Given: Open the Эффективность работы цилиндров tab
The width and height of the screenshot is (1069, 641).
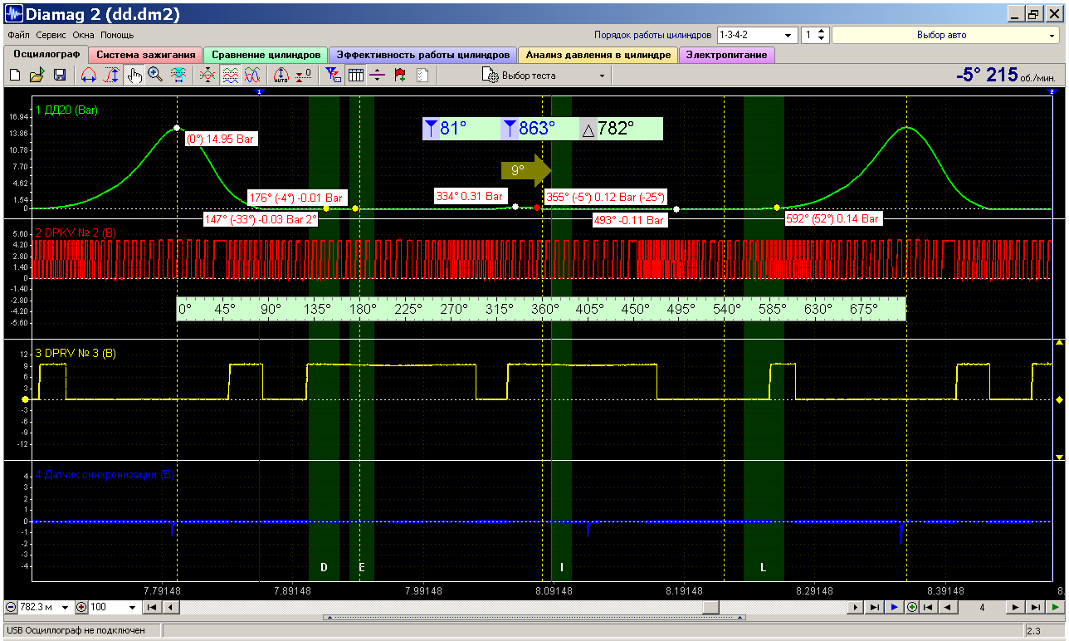Looking at the screenshot, I should coord(422,55).
